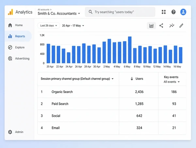Open Last 28 days range dropdown
196x148 pixels.
coord(49,26)
